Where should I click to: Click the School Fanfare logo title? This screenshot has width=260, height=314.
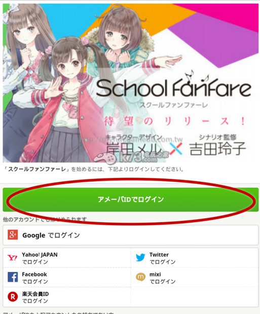coord(174,87)
